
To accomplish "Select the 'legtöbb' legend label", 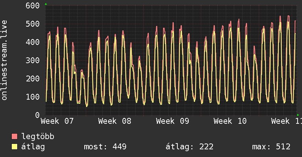I will pos(38,136).
